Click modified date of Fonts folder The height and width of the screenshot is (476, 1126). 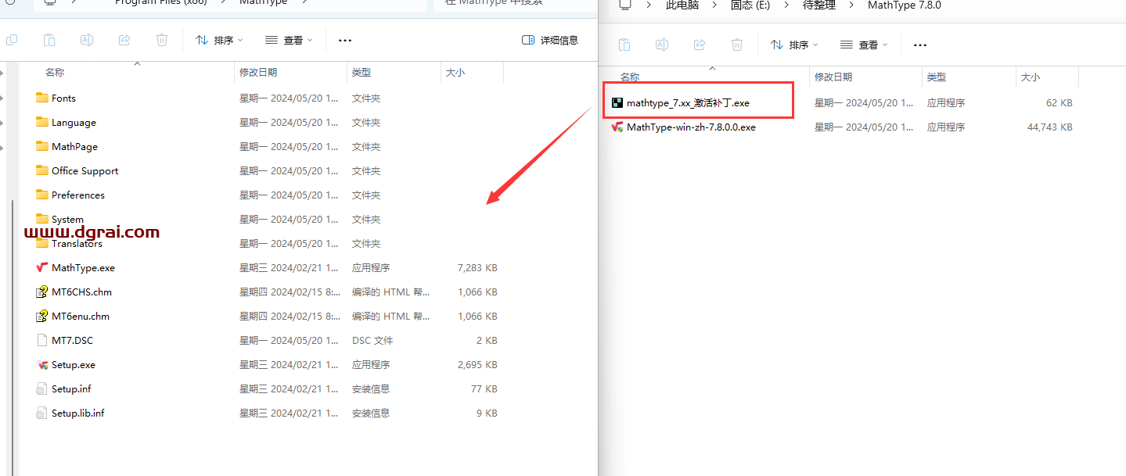pos(290,98)
